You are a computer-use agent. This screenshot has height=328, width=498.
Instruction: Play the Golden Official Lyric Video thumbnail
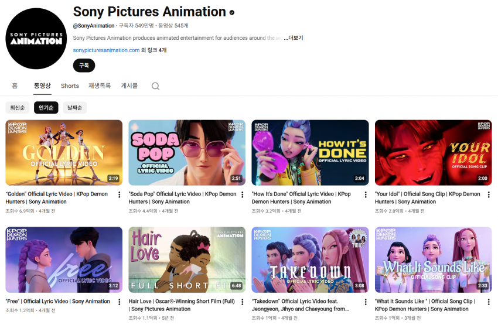click(64, 153)
